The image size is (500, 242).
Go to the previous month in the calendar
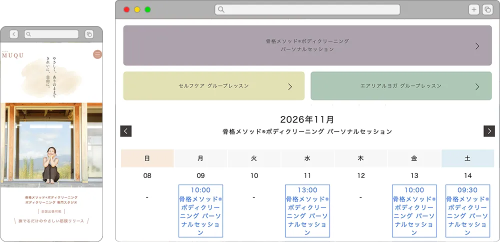coord(126,131)
